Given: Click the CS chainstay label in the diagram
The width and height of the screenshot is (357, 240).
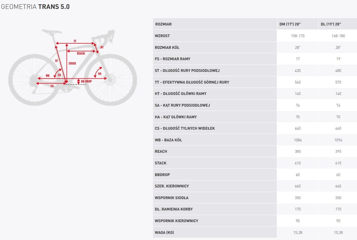Looking at the screenshot, I should coord(52,86).
